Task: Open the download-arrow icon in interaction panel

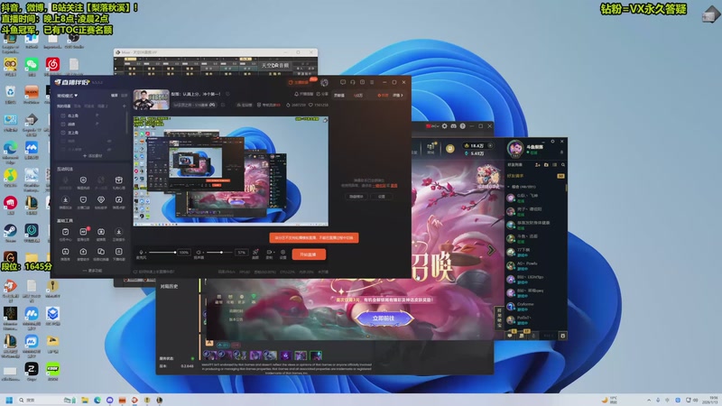Action: tap(65, 199)
